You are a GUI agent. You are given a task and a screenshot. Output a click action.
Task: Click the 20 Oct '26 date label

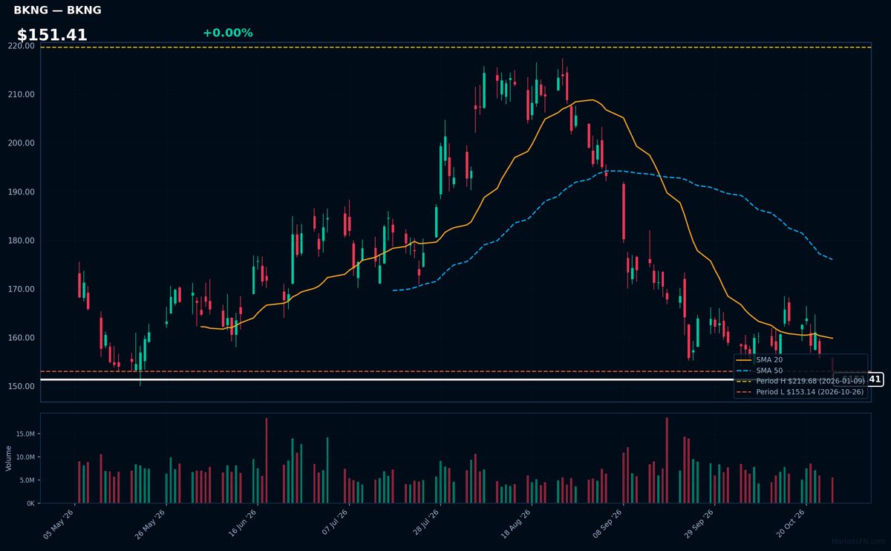(x=790, y=524)
